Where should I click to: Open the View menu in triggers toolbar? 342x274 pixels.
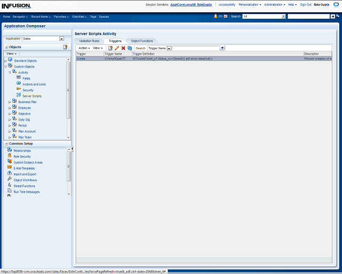98,48
